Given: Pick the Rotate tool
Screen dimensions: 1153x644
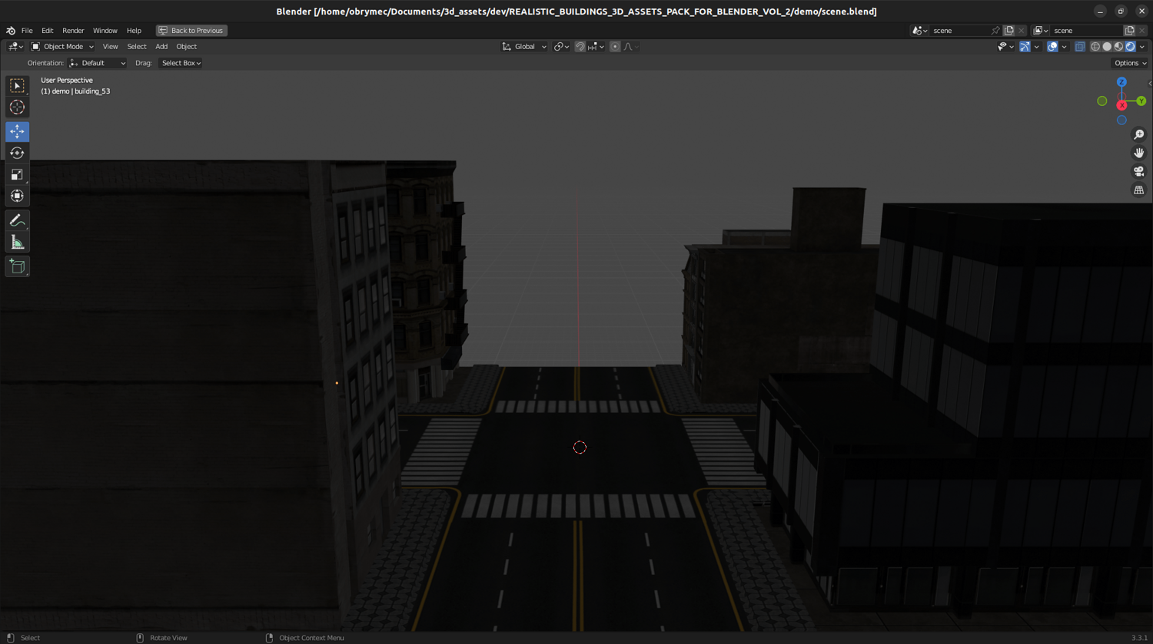Looking at the screenshot, I should coord(17,153).
